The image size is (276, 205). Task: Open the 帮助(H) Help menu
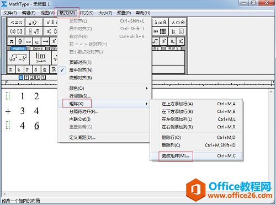point(143,13)
